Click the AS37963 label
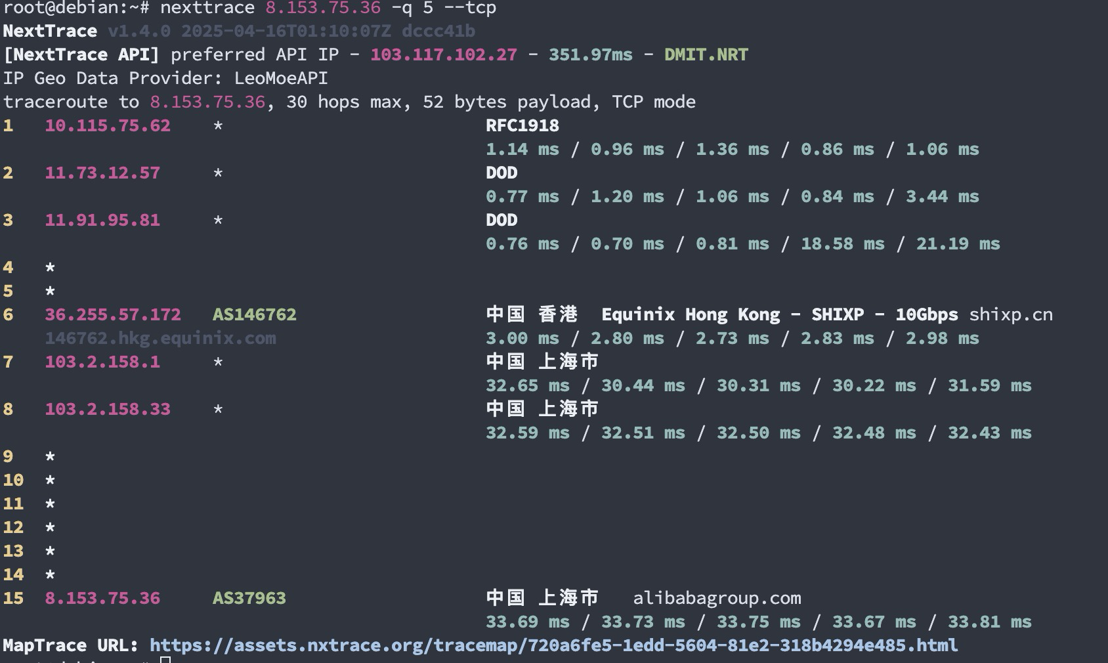Image resolution: width=1108 pixels, height=663 pixels. (249, 598)
